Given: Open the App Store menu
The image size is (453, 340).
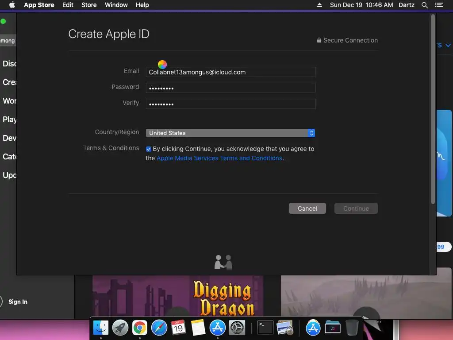Looking at the screenshot, I should pyautogui.click(x=39, y=5).
